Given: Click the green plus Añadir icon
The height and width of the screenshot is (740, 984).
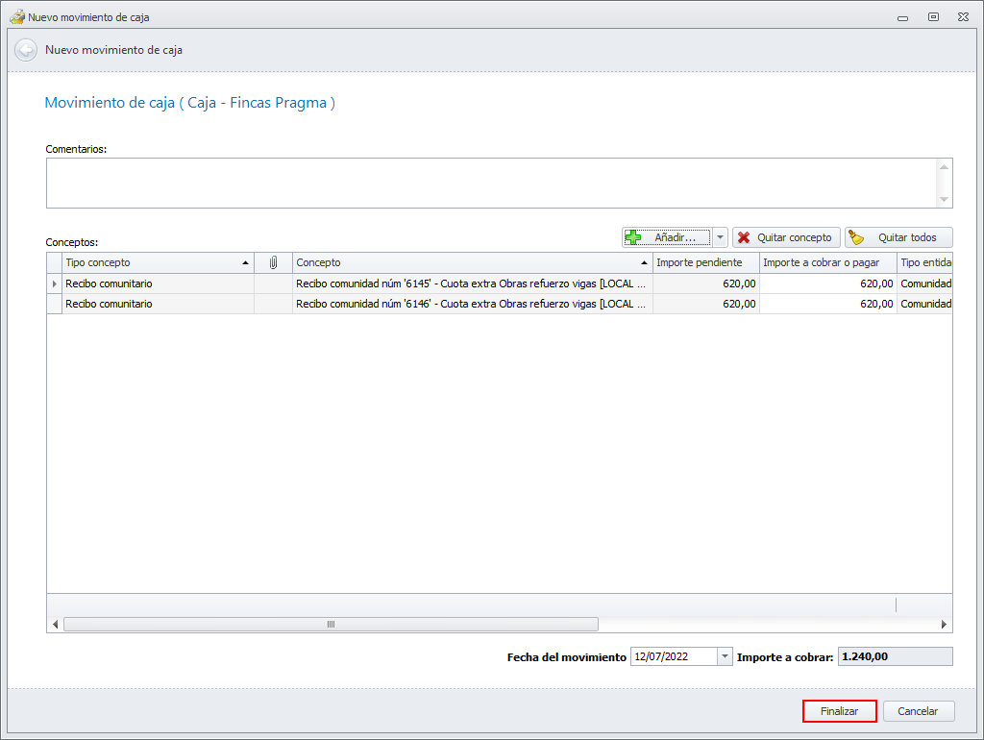Looking at the screenshot, I should [633, 237].
